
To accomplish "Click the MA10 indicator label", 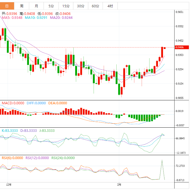I will tap(36, 18).
